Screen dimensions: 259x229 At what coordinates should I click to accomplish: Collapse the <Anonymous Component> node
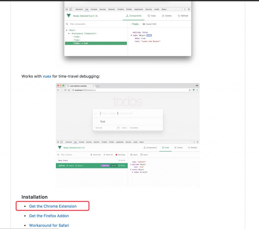[69, 34]
